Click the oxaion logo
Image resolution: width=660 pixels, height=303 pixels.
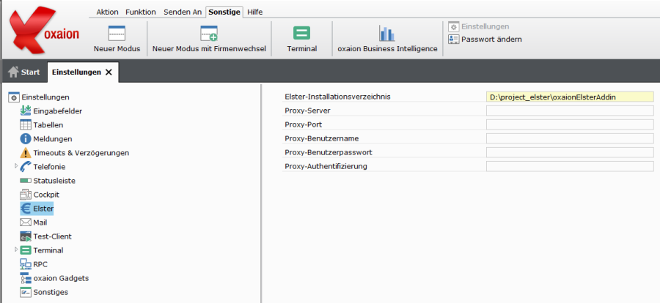click(44, 30)
